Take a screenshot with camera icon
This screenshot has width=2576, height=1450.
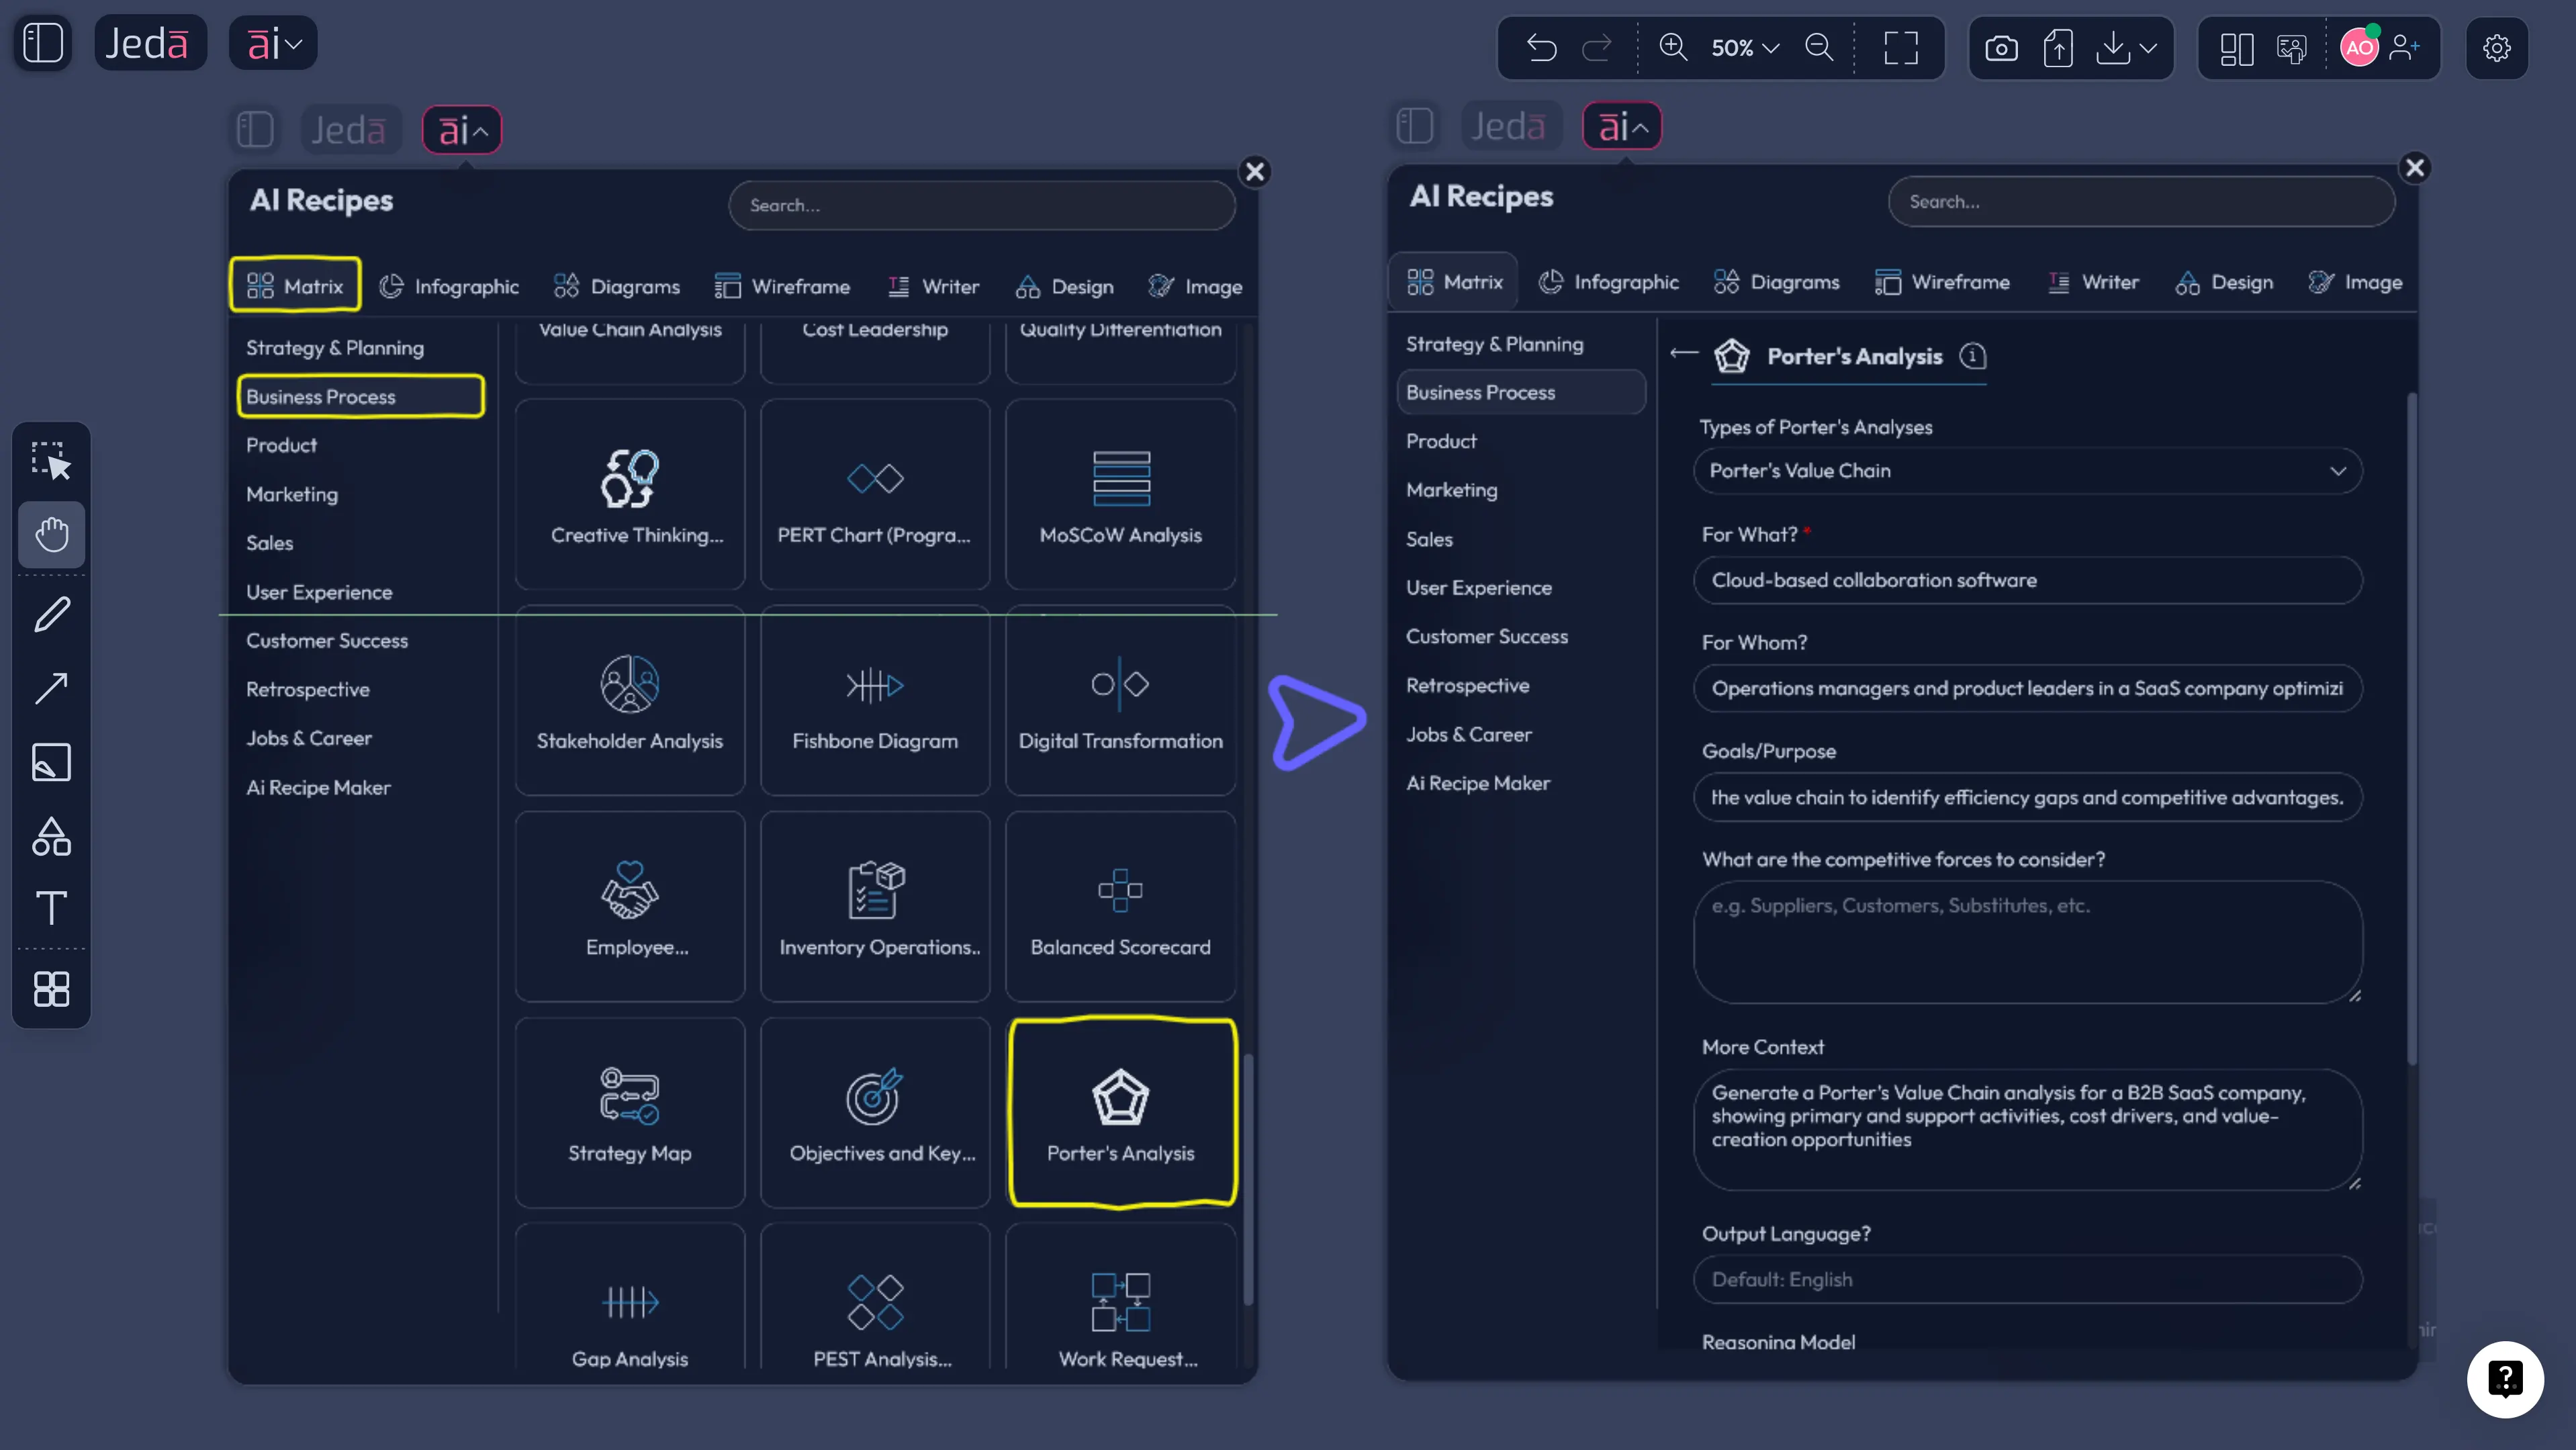click(x=2001, y=47)
